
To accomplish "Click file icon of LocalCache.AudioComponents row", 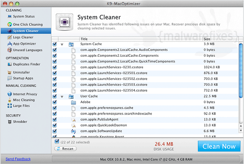I will coord(74,50).
